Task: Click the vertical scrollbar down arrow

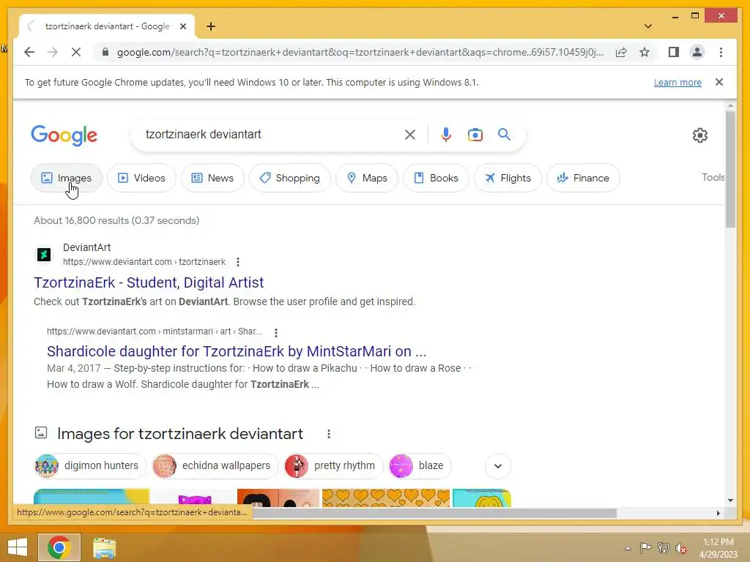Action: [730, 501]
